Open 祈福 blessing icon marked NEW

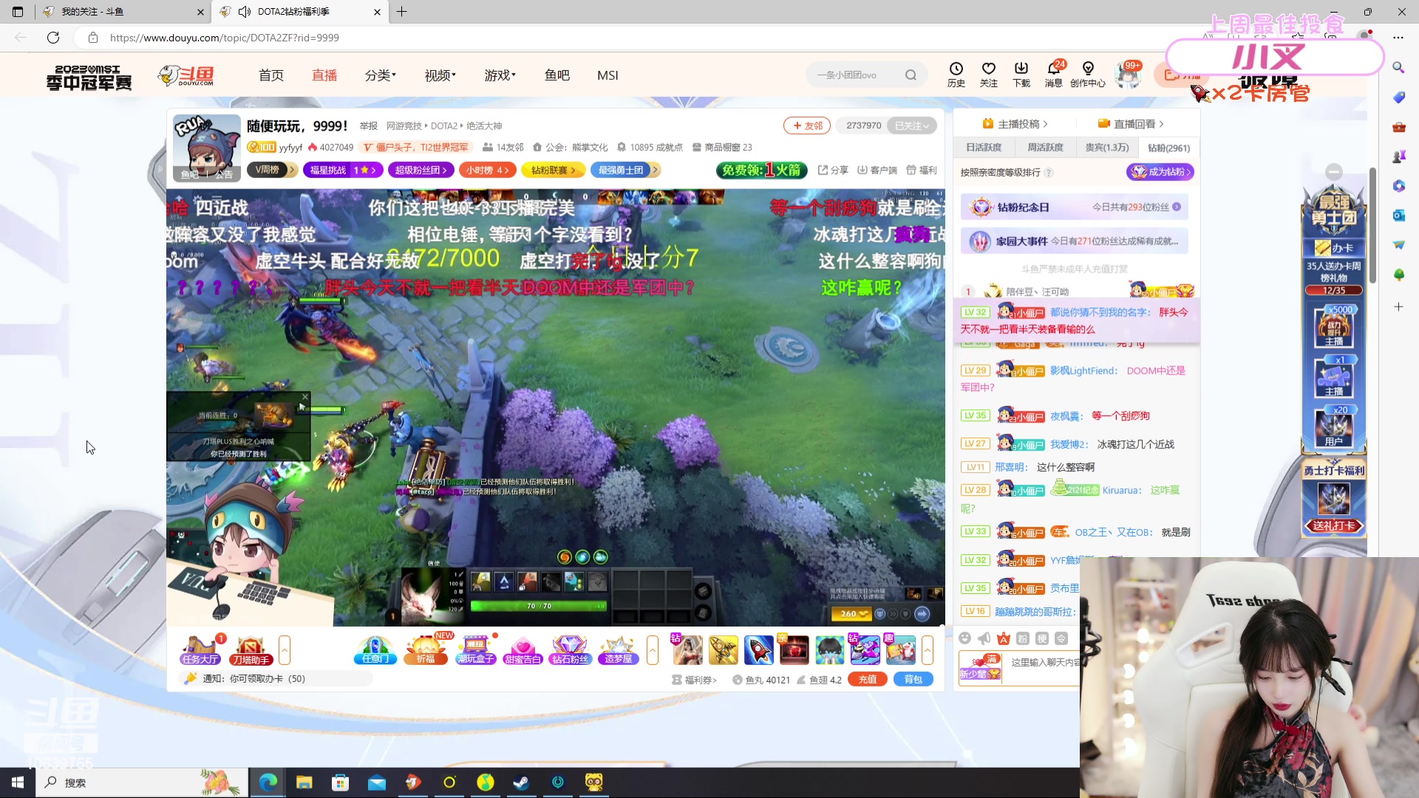[426, 650]
